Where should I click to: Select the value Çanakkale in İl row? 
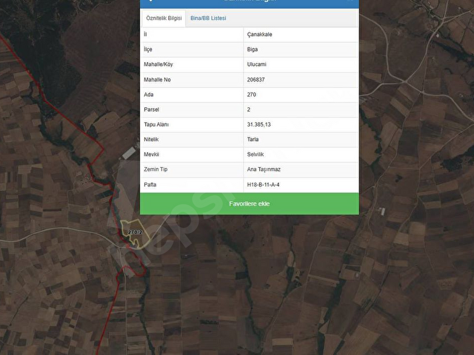click(260, 35)
